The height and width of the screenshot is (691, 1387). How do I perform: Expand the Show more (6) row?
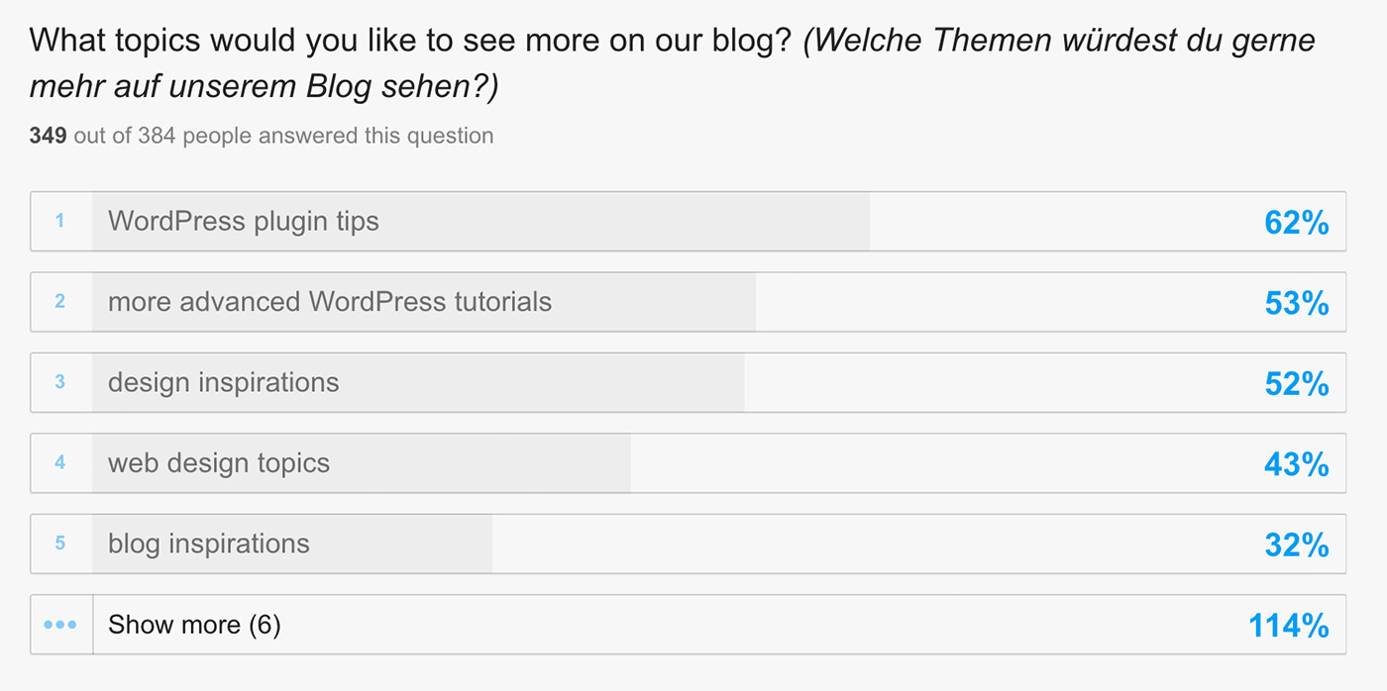tap(688, 625)
